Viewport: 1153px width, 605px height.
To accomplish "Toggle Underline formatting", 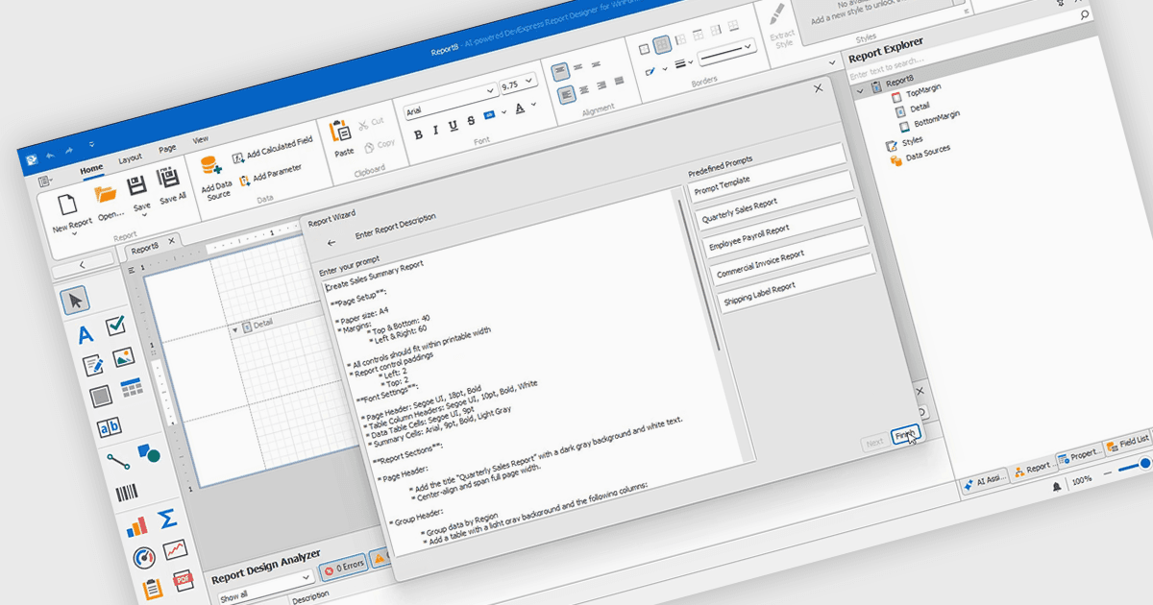I will 453,125.
